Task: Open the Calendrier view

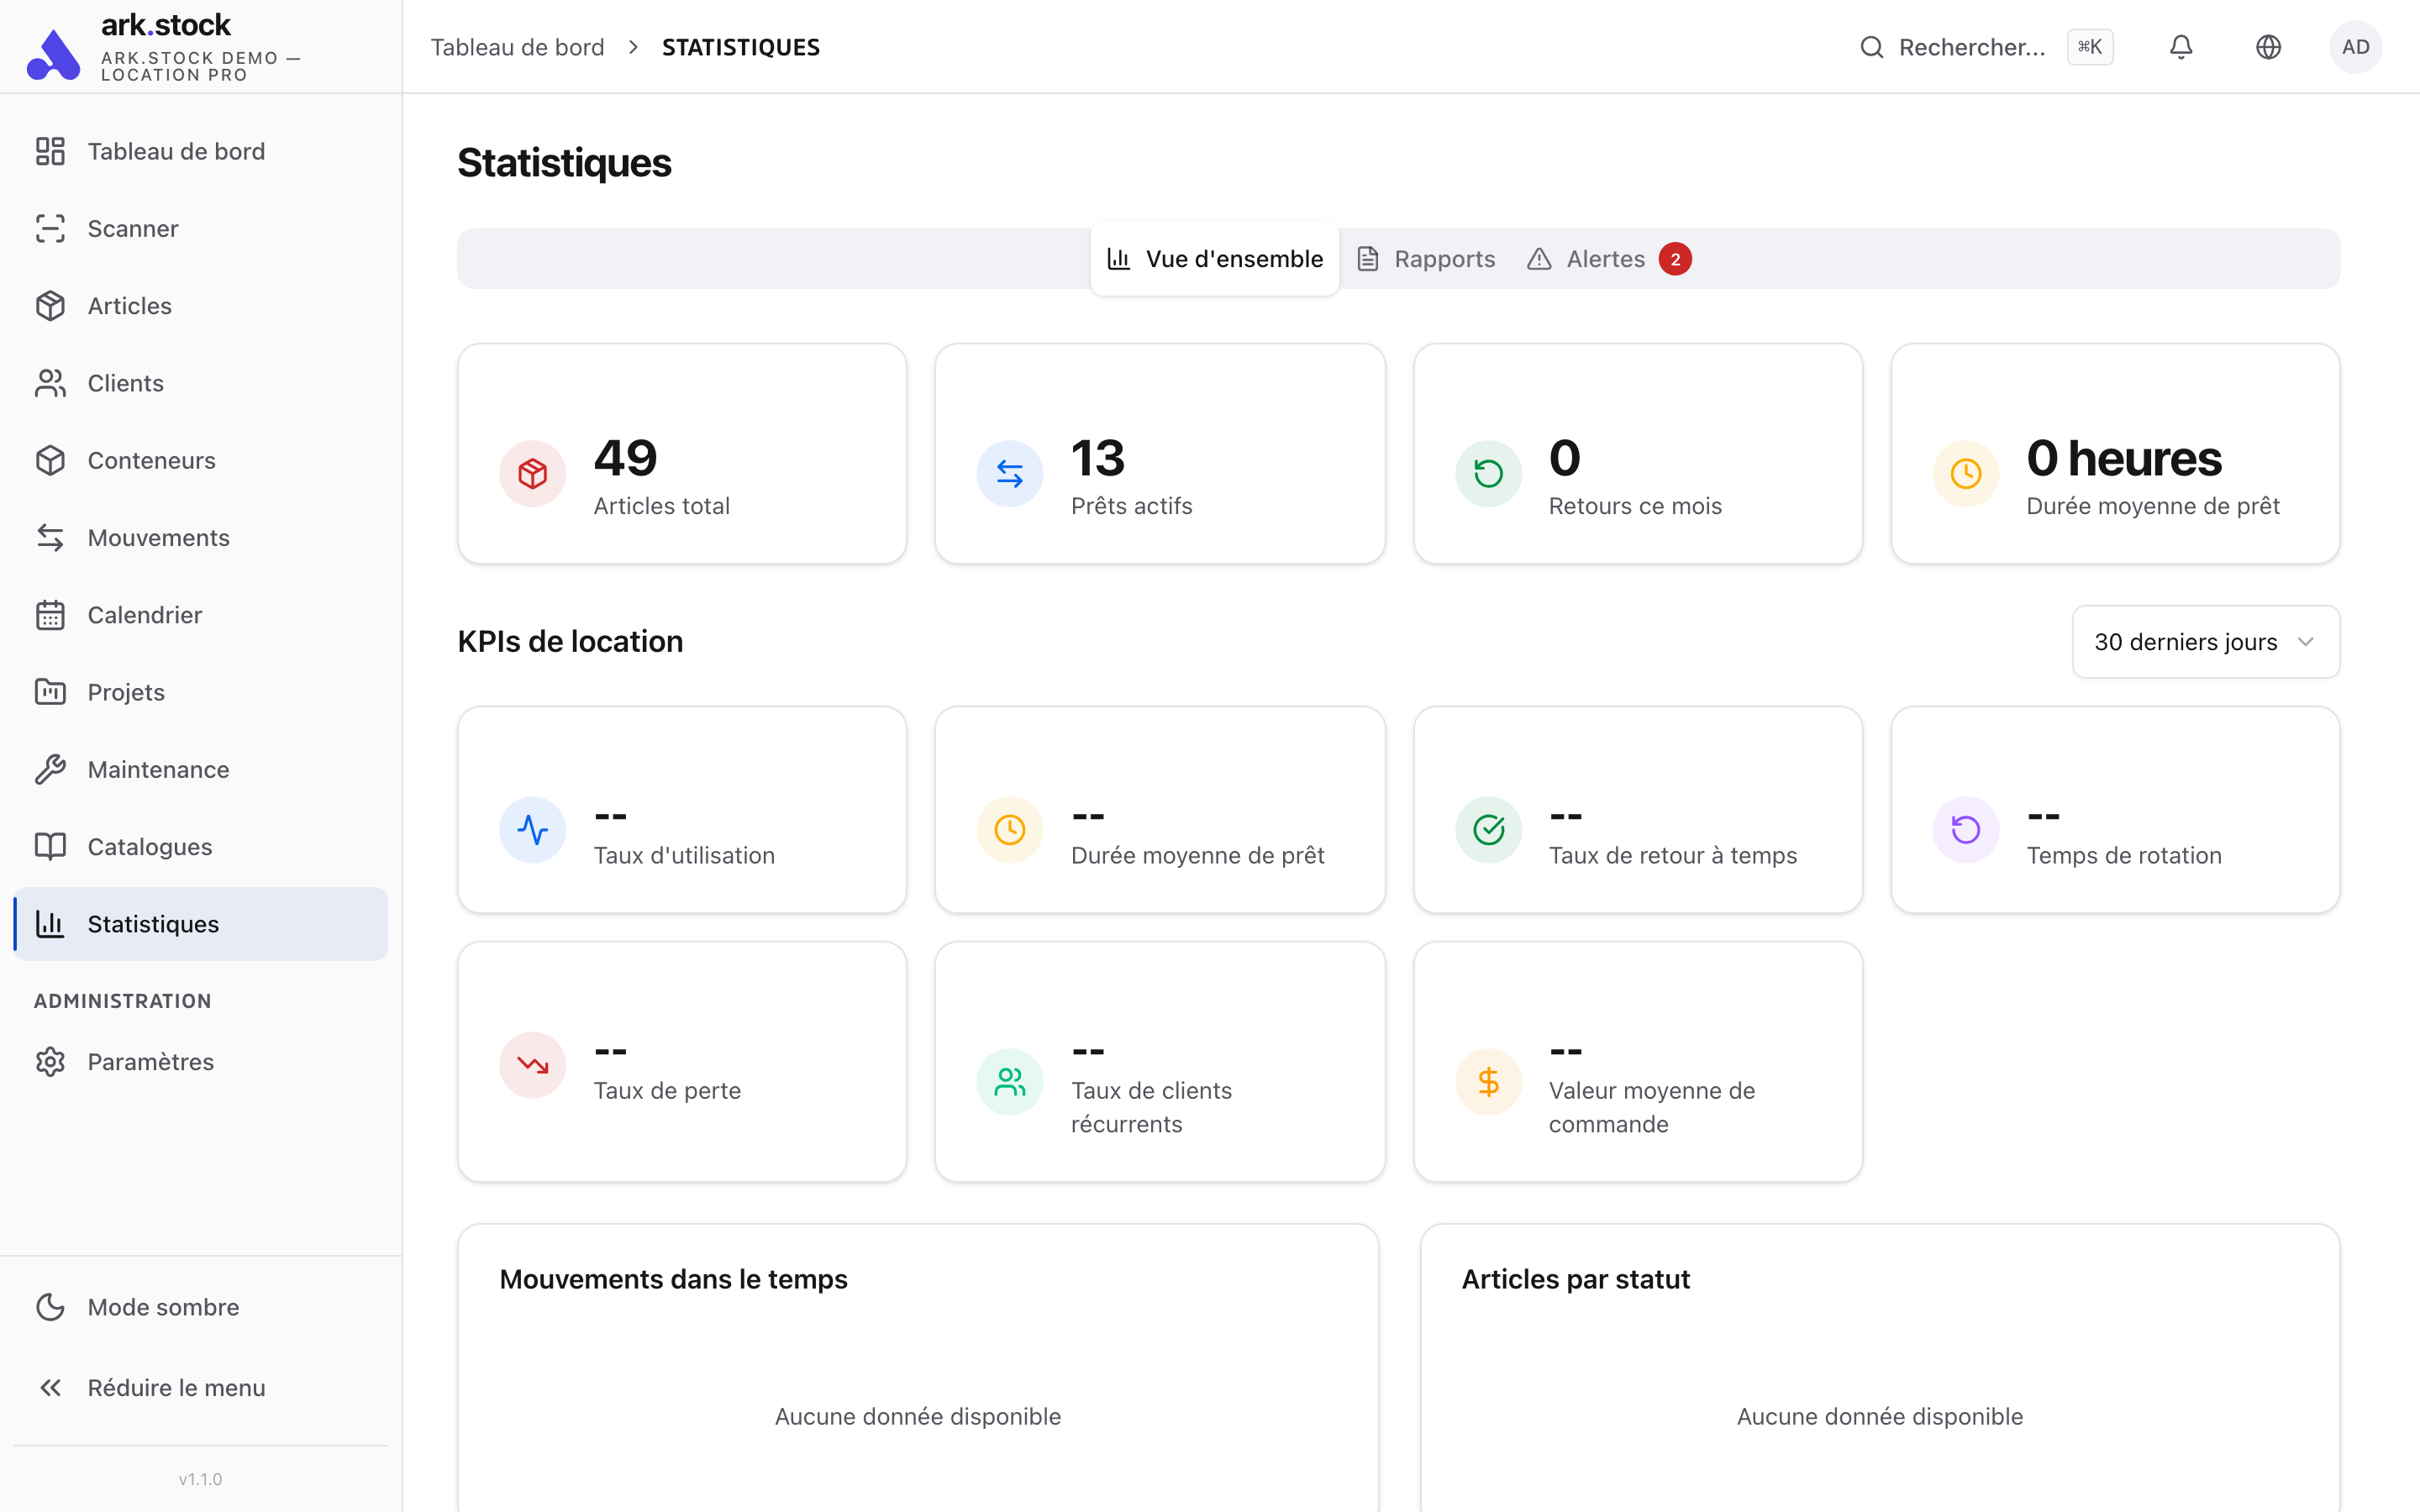Action: (x=144, y=614)
